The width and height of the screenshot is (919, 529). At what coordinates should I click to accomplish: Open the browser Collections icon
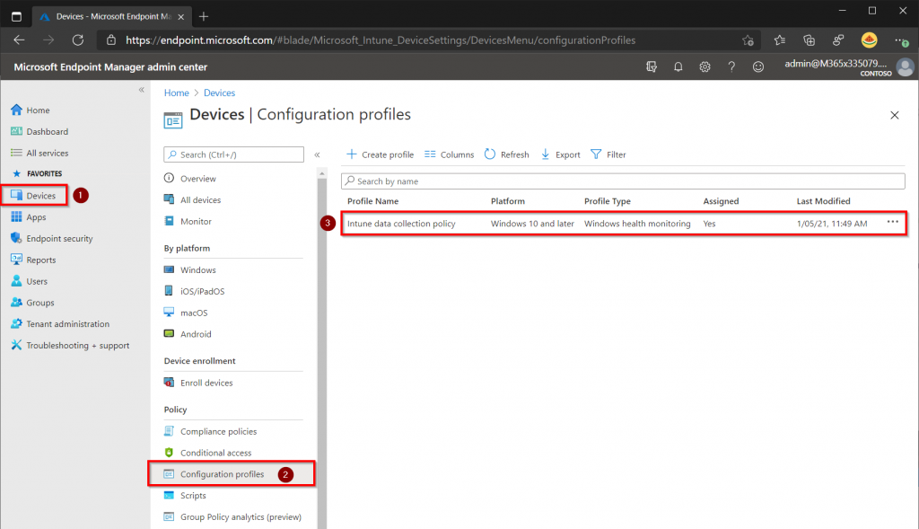tap(809, 40)
